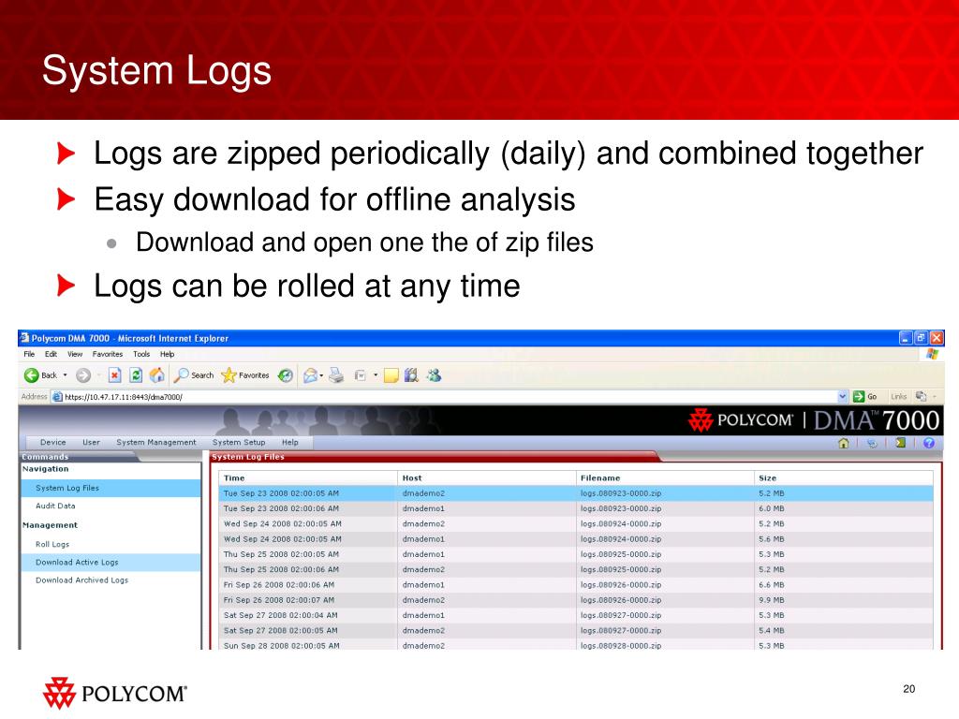The image size is (959, 719).
Task: Click the History globe-clock icon
Action: 286,375
